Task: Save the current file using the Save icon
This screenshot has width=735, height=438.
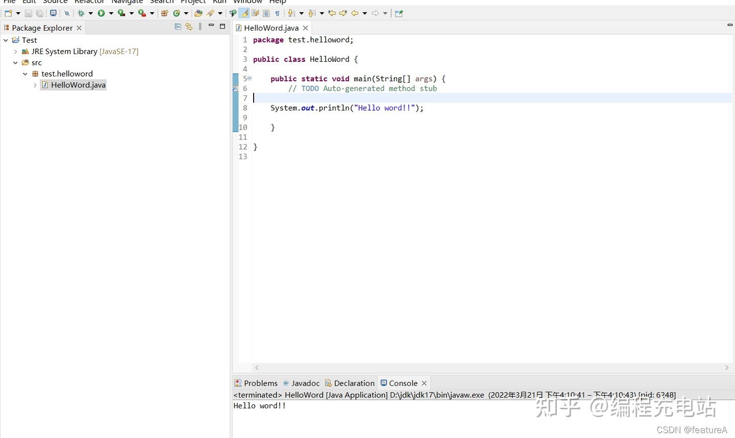Action: pos(29,13)
